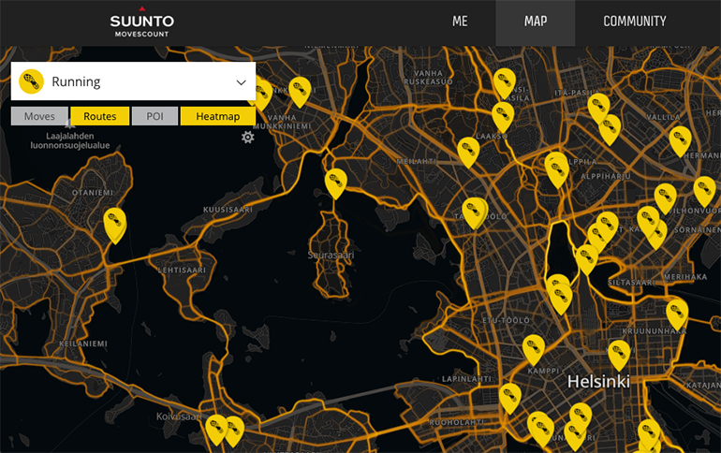Select the route marker near Ruoholahti
Screen dimensions: 721x453
510,398
